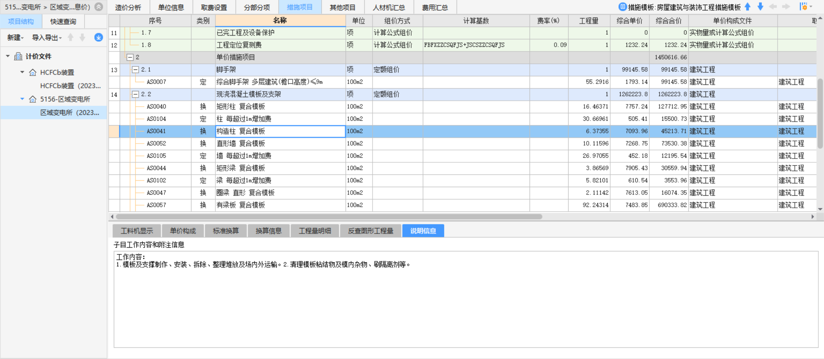Switch to the 其他项目 tab

tap(342, 7)
